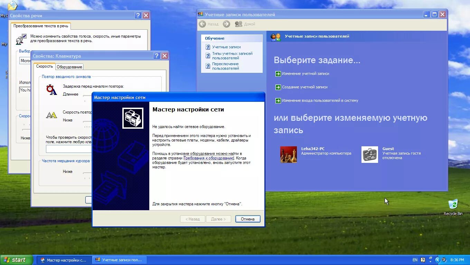Click Администратор компьютера text under Leha342-PC
Viewport: 470px width, 265px height.
[326, 153]
